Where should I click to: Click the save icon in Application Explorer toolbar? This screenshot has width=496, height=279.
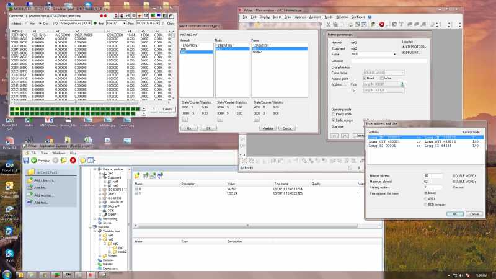26,161
